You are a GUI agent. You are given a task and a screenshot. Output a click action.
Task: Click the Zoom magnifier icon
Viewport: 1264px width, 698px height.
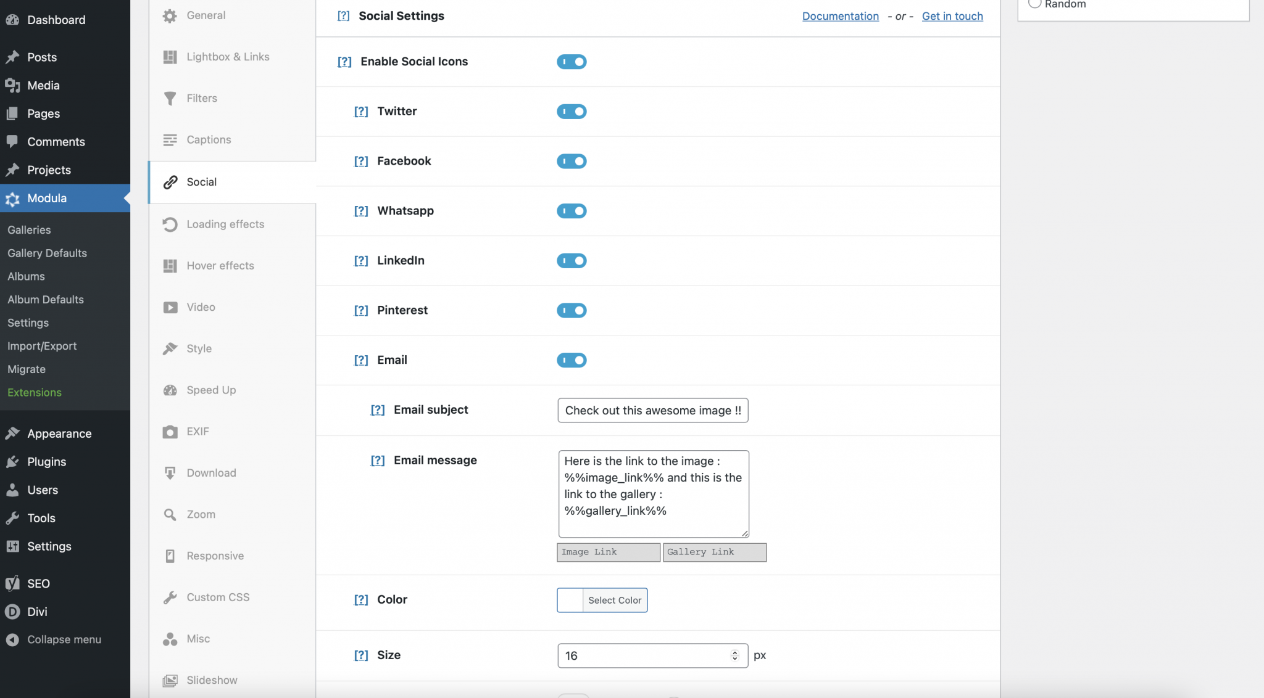click(170, 514)
